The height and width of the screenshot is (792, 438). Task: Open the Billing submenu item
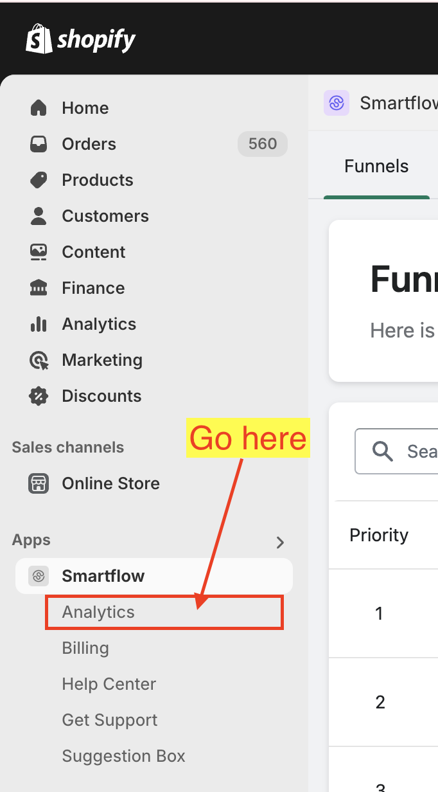(x=85, y=648)
